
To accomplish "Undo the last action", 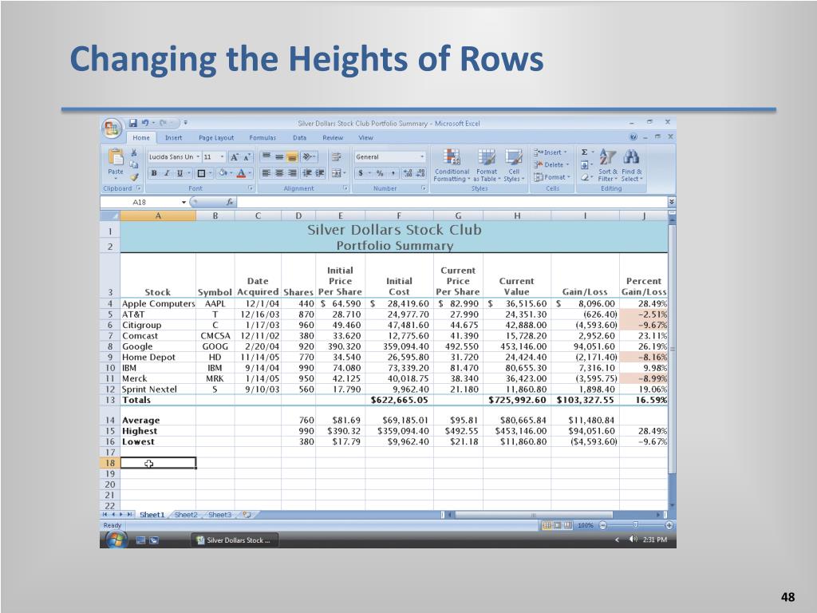I will click(x=145, y=123).
